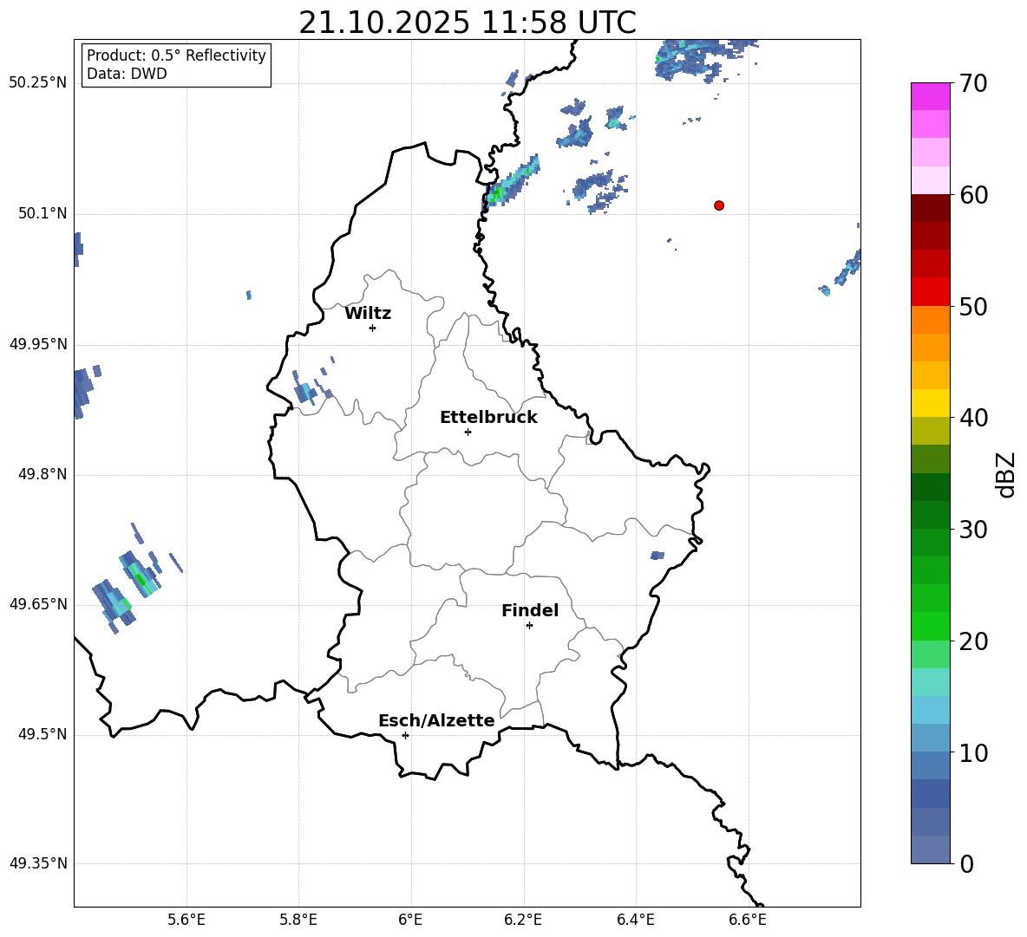Click the Ettelbruck station label
The height and width of the screenshot is (937, 1027).
[x=488, y=418]
